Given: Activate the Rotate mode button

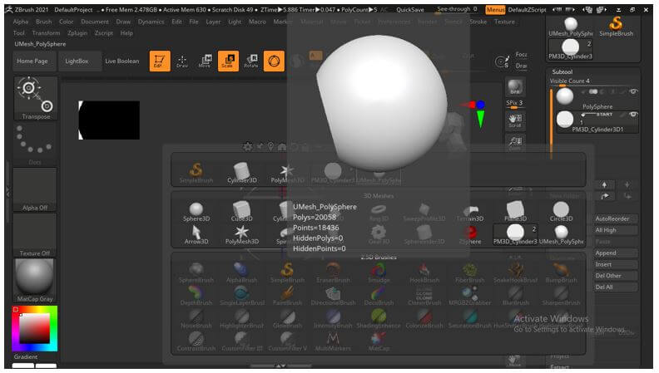Looking at the screenshot, I should click(x=251, y=61).
